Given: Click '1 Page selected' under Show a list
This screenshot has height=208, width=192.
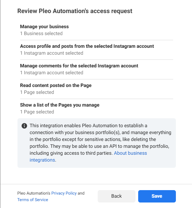Looking at the screenshot, I should click(x=37, y=112).
